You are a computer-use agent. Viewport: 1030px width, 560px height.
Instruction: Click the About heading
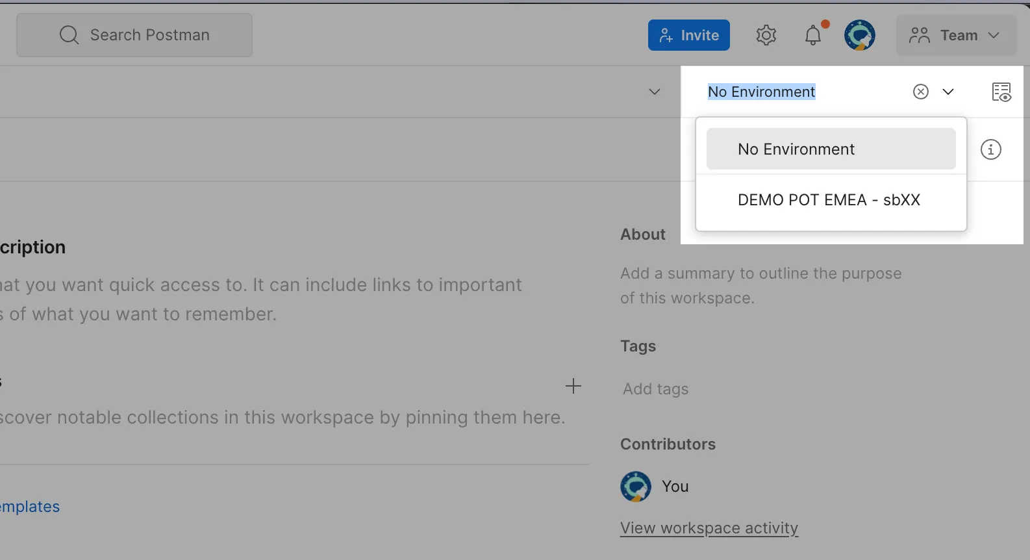(643, 235)
